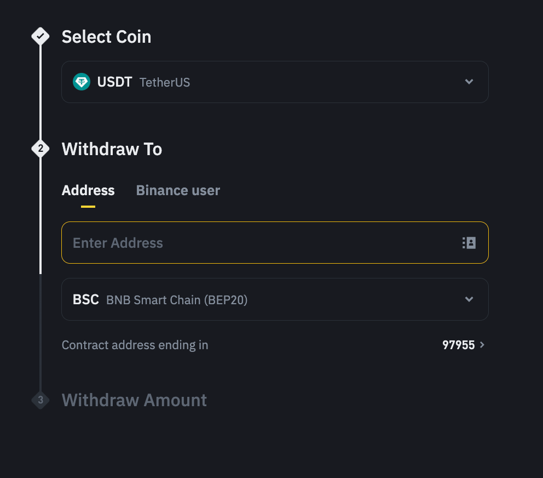Expand the BSC network dropdown chevron

point(469,299)
